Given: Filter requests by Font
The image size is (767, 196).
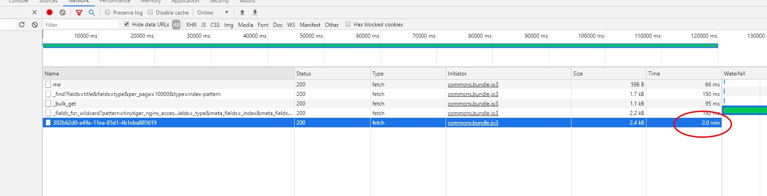Looking at the screenshot, I should click(x=263, y=25).
